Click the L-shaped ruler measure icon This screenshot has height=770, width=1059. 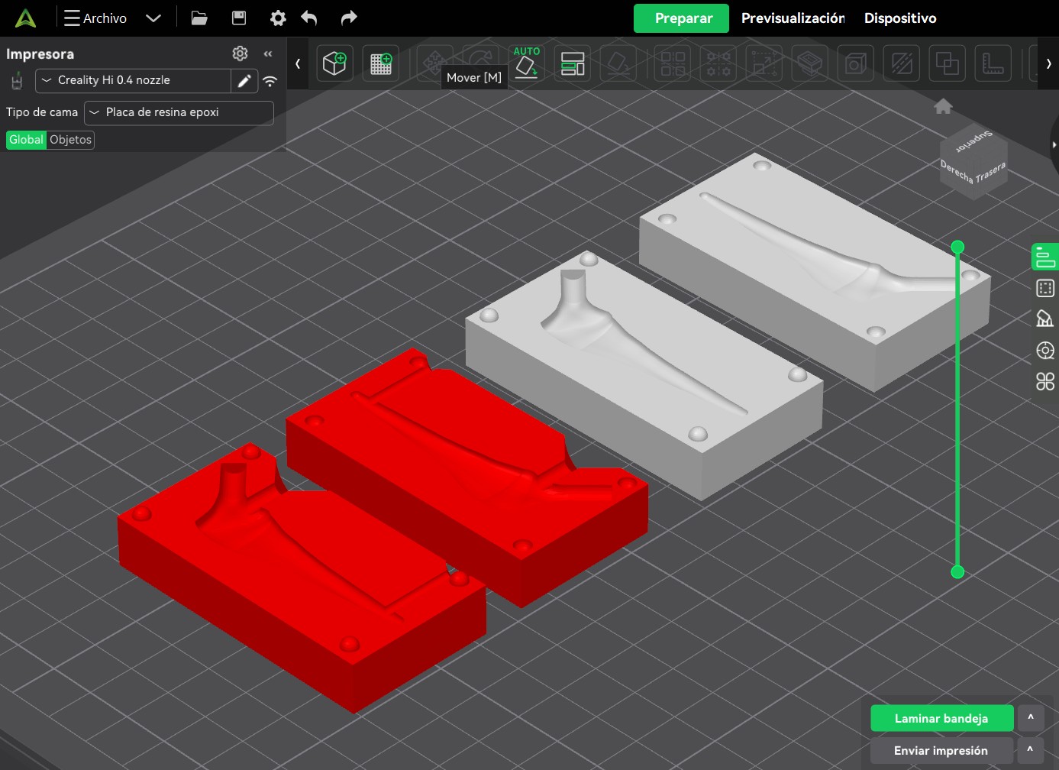993,63
